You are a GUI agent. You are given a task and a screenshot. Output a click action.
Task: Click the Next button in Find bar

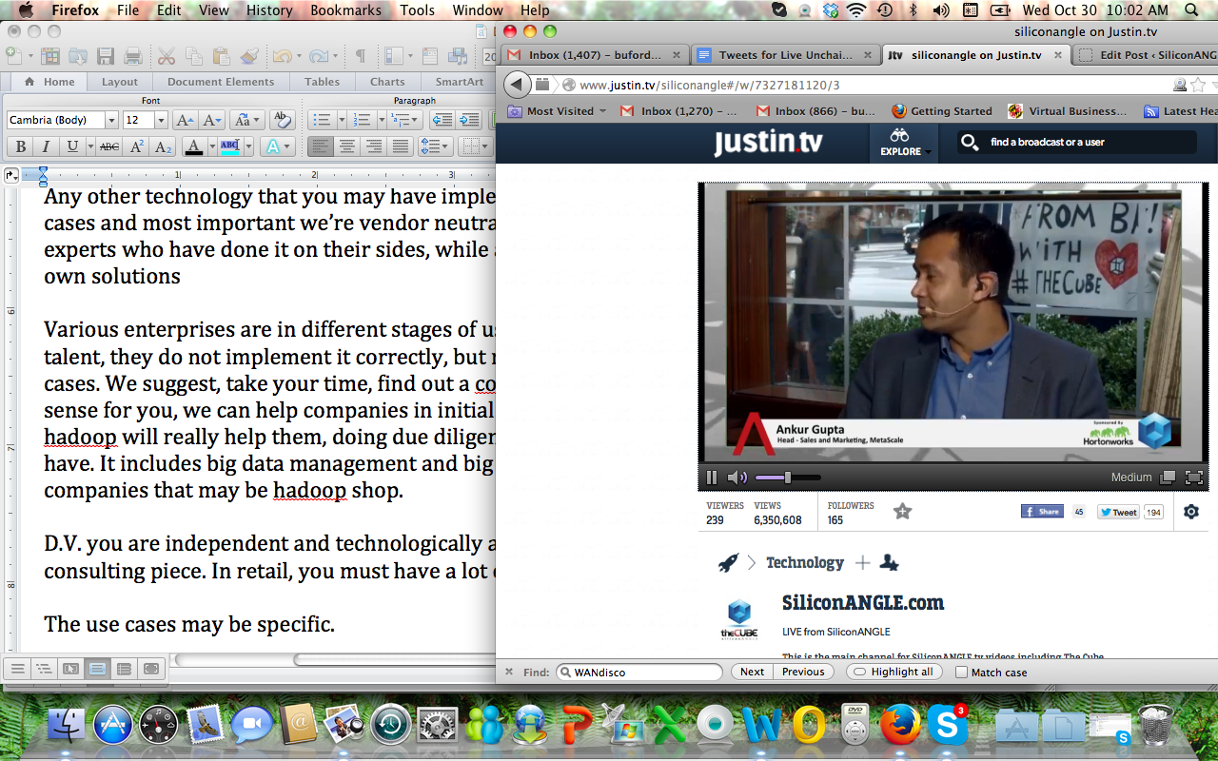click(x=752, y=672)
